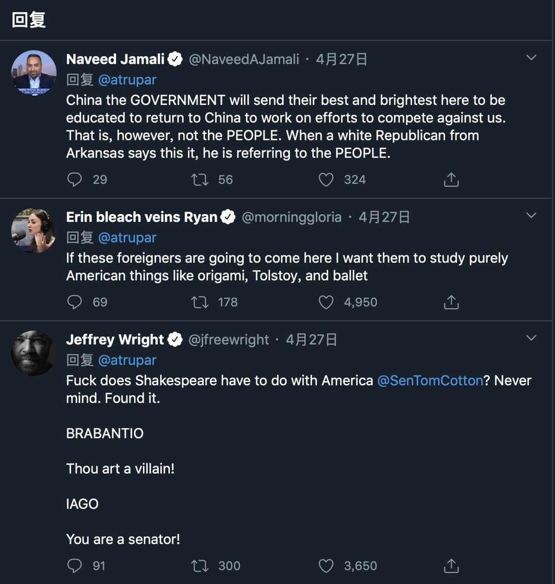Open dropdown chevron on Jeffrey Wright's tweet
This screenshot has height=584, width=555.
(531, 338)
